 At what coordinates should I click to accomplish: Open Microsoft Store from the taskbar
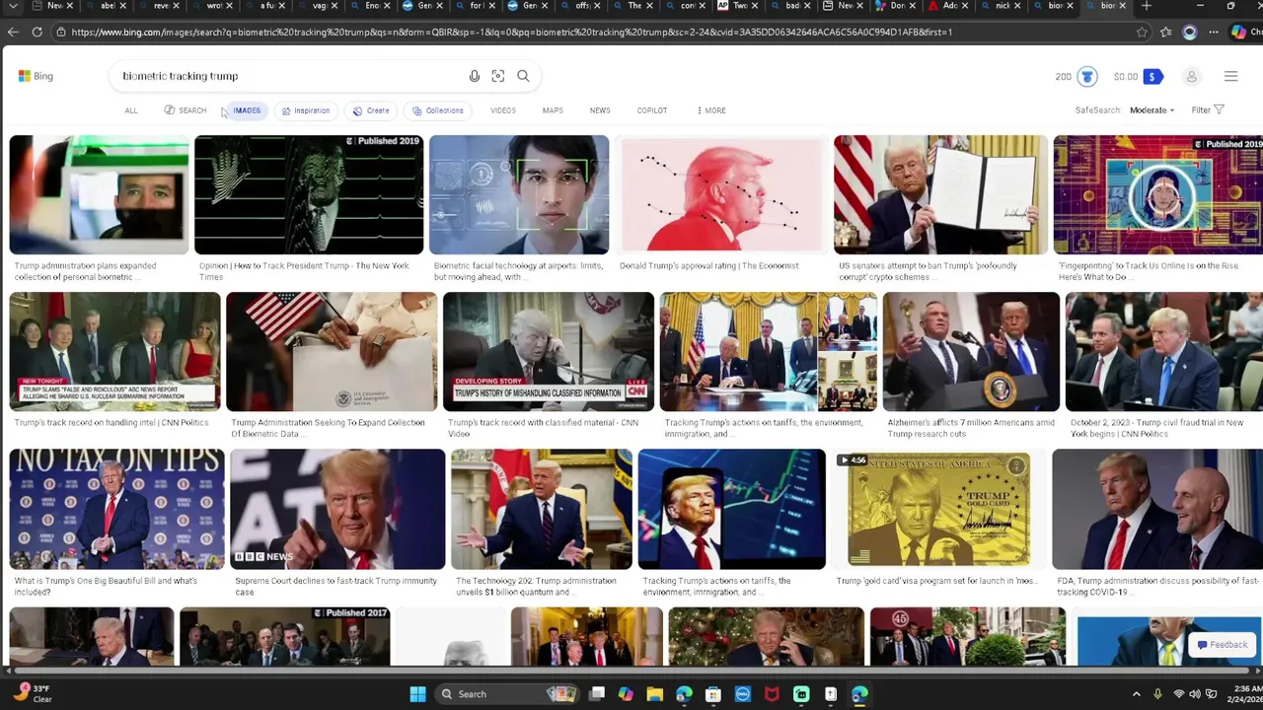(713, 694)
